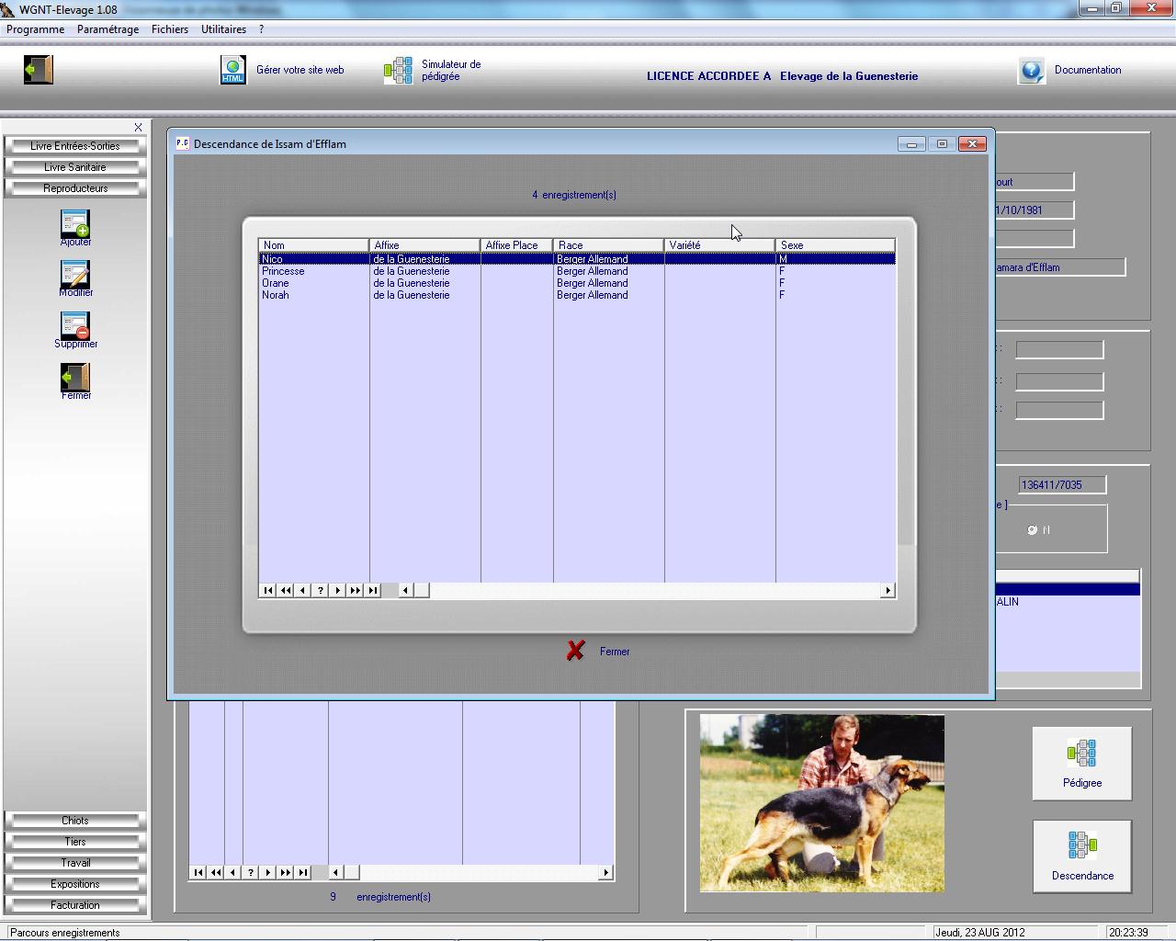
Task: Open the Utilitaires menu
Action: pos(223,29)
